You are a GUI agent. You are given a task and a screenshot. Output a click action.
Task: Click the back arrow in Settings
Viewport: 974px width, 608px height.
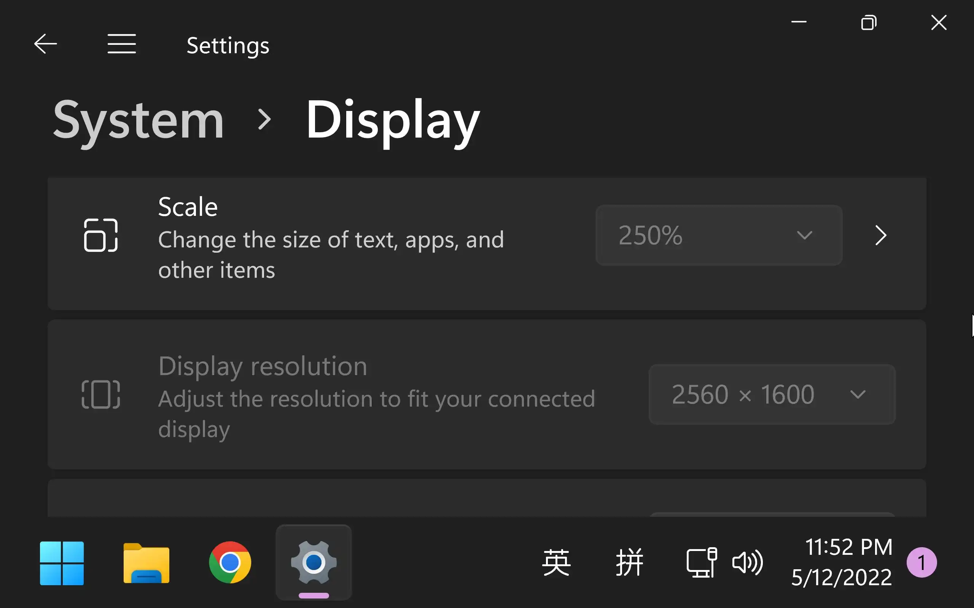click(x=45, y=44)
